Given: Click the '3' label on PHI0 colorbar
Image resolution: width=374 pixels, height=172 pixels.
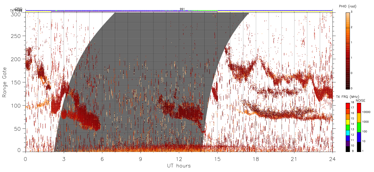Looking at the screenshot, I should point(352,12).
